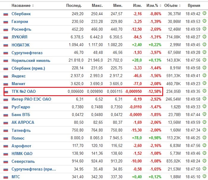The width and height of the screenshot is (208, 180).
Task: Open the Полюс stock link
Action: coord(18,138)
